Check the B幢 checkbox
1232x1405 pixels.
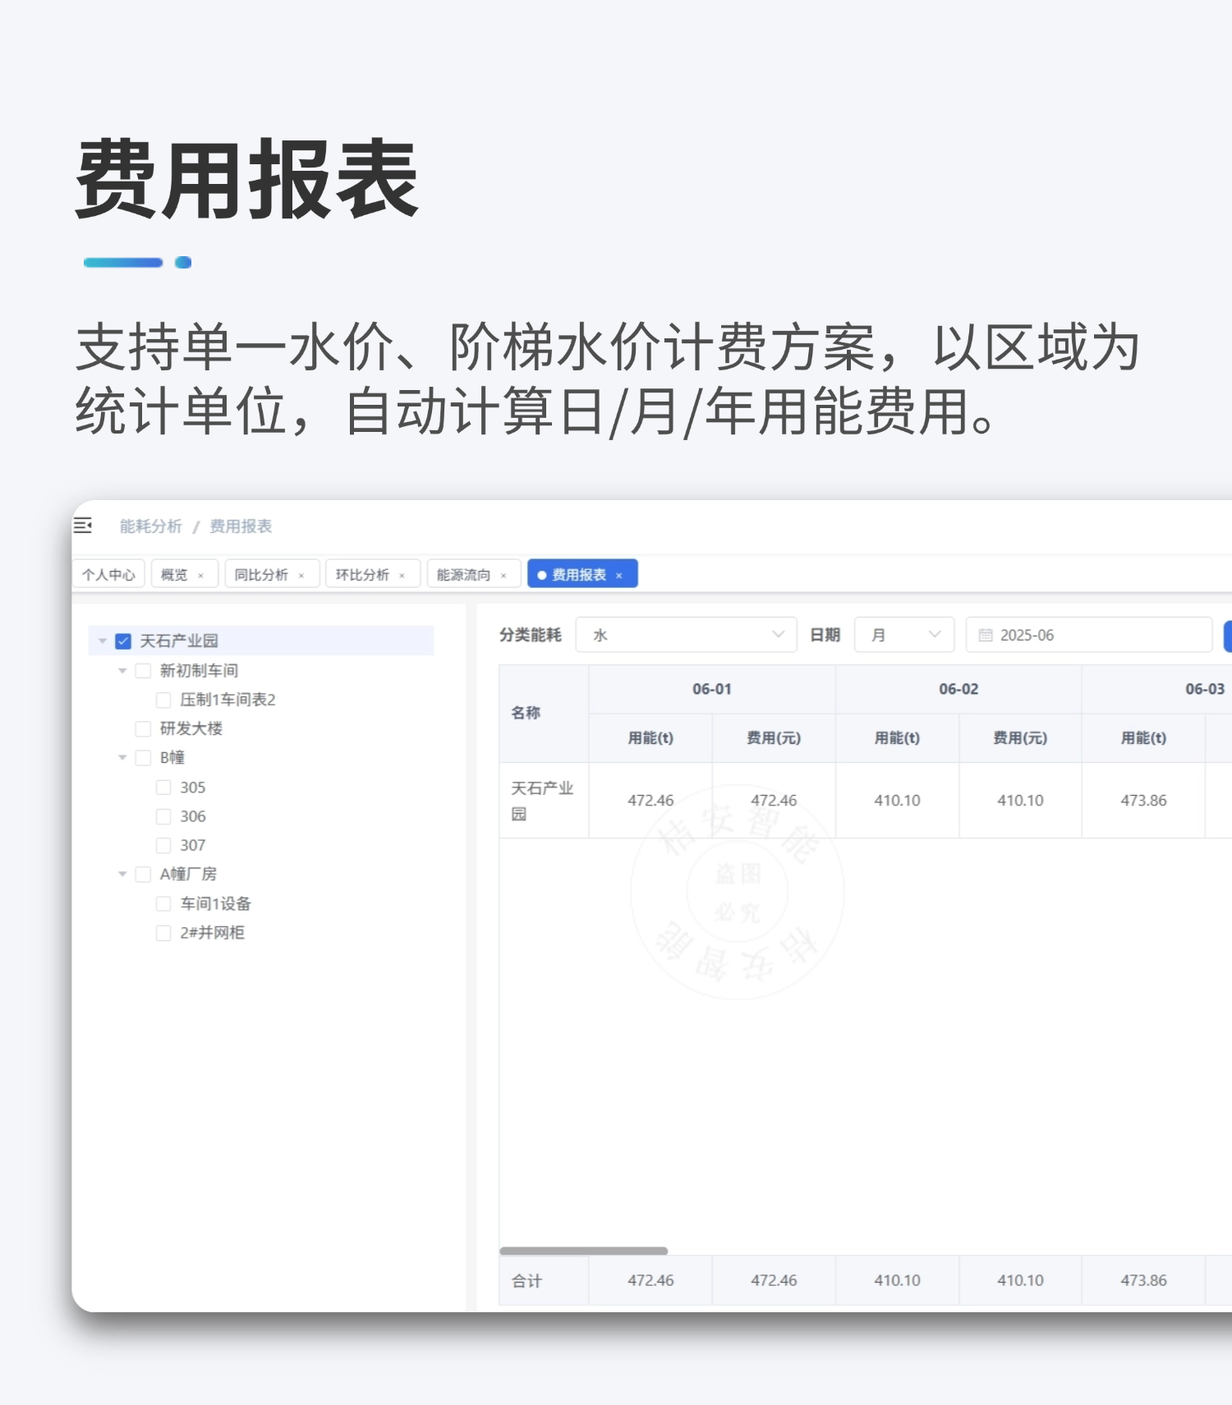(x=143, y=757)
